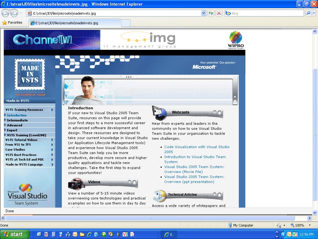The width and height of the screenshot is (318, 239).
Task: Open the Overview (ppt presentation) link
Action: point(194,179)
